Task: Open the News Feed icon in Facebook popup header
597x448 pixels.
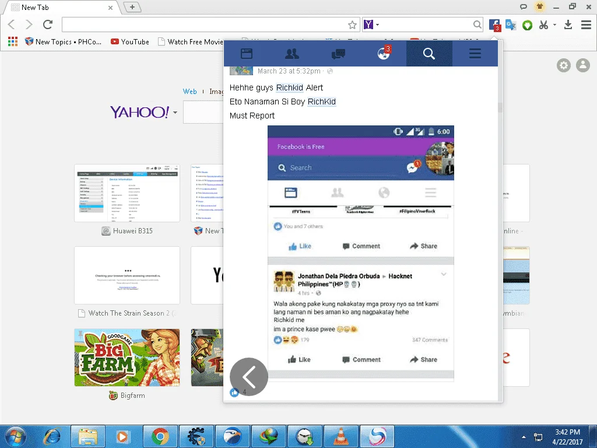Action: click(247, 54)
